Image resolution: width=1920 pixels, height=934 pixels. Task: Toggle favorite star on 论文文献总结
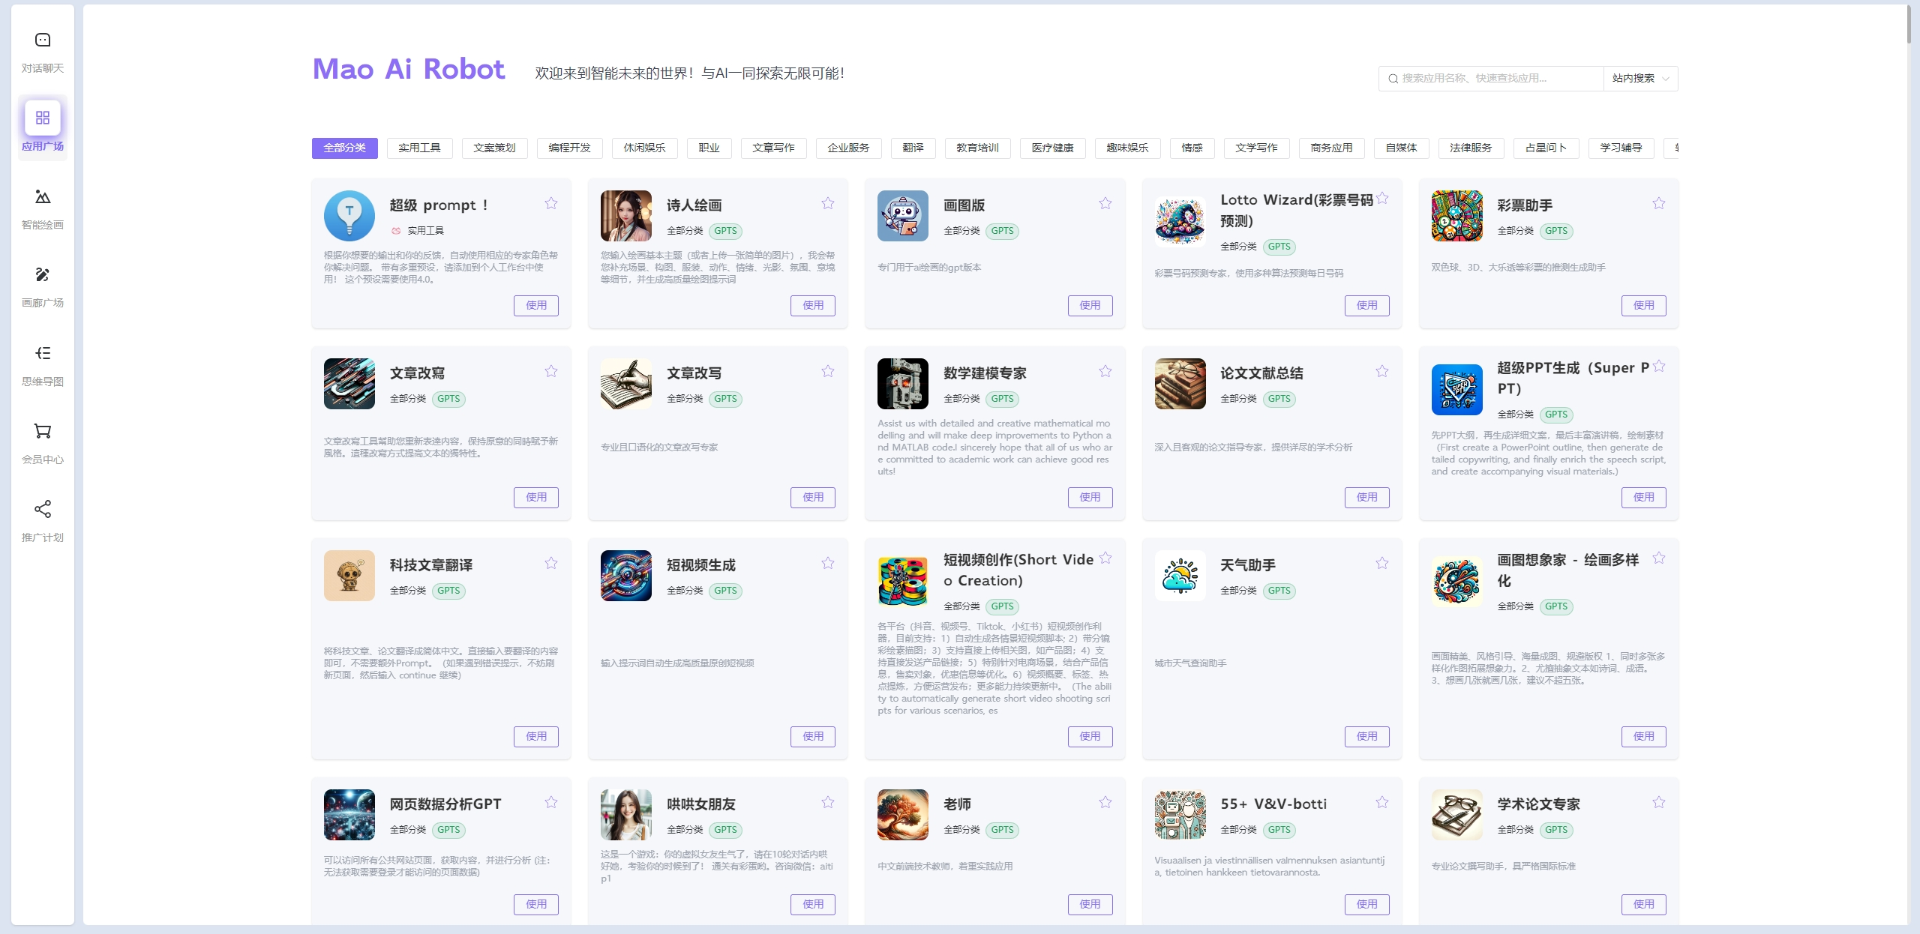[x=1382, y=371]
